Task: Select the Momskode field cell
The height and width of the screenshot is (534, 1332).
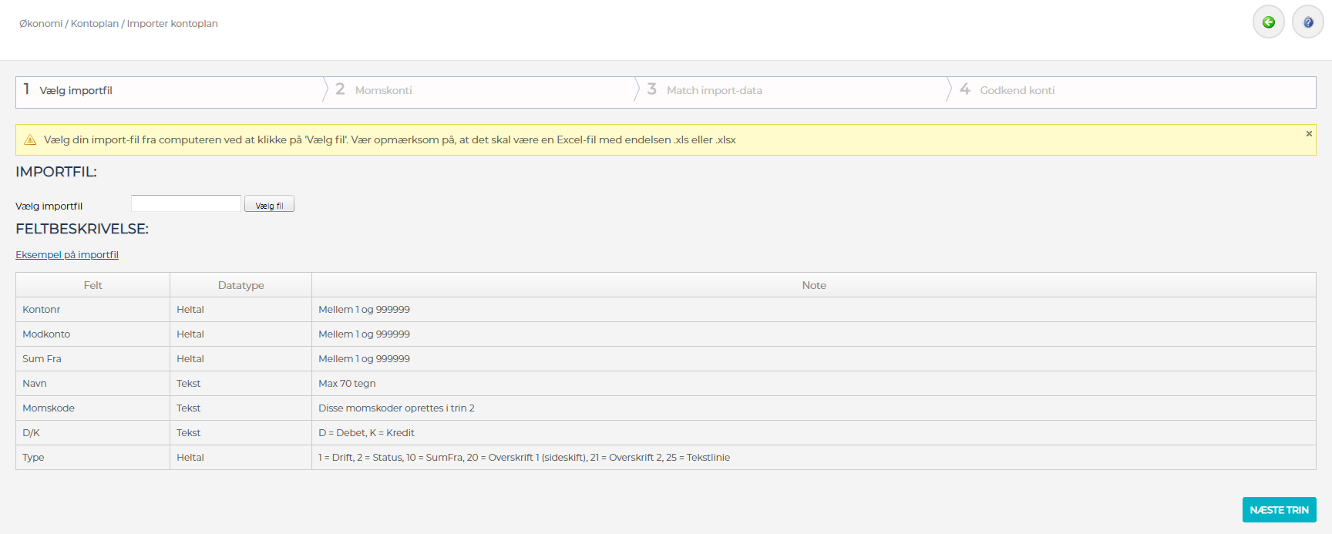Action: [49, 408]
